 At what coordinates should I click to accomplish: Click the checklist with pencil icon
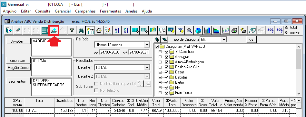[x=108, y=30]
